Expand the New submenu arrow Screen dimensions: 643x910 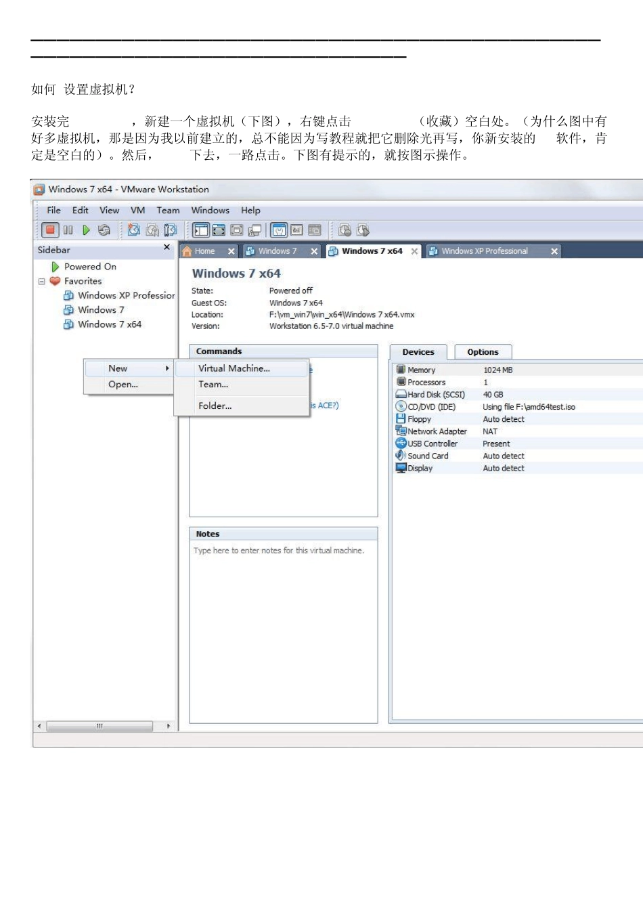167,368
